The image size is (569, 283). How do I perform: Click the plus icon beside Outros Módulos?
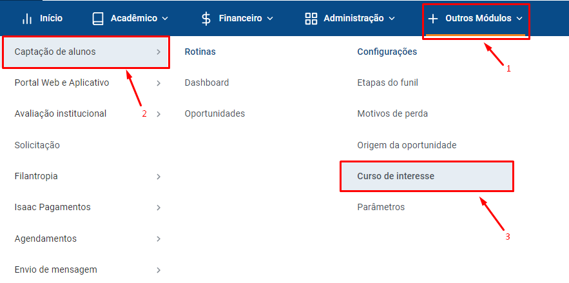432,19
